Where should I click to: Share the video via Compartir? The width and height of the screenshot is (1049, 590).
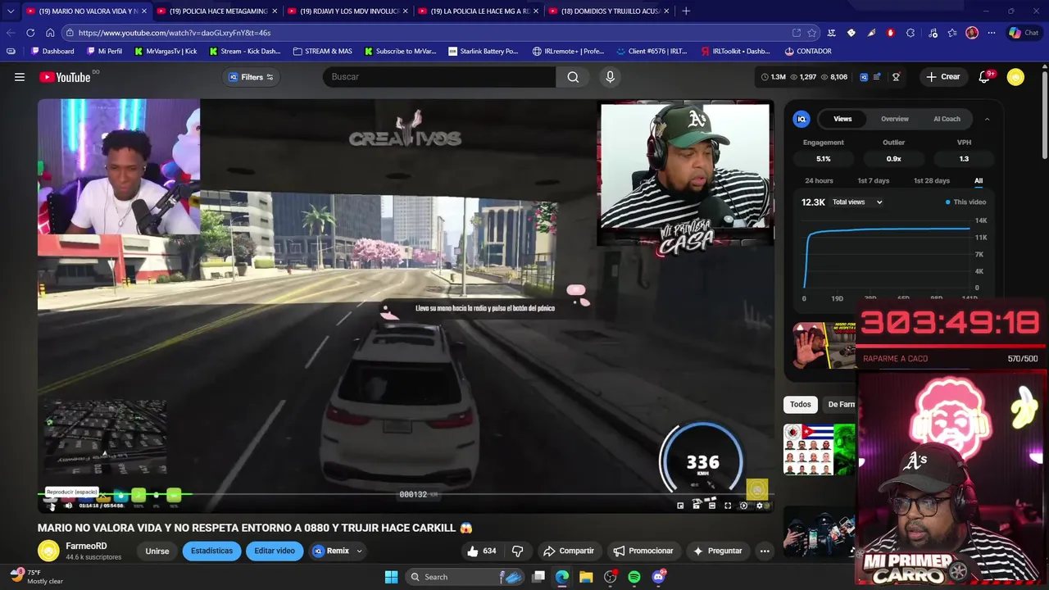click(x=569, y=551)
